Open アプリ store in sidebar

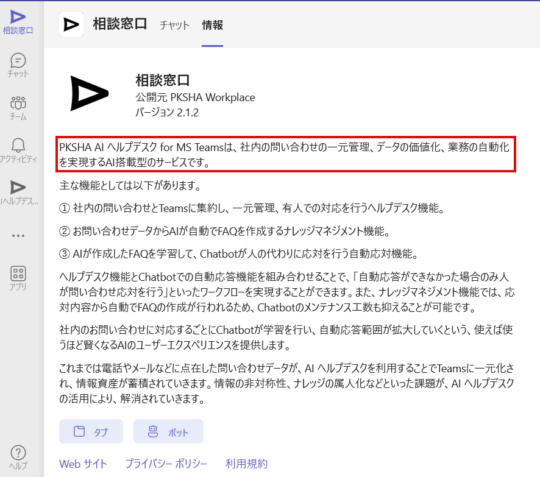[x=18, y=278]
